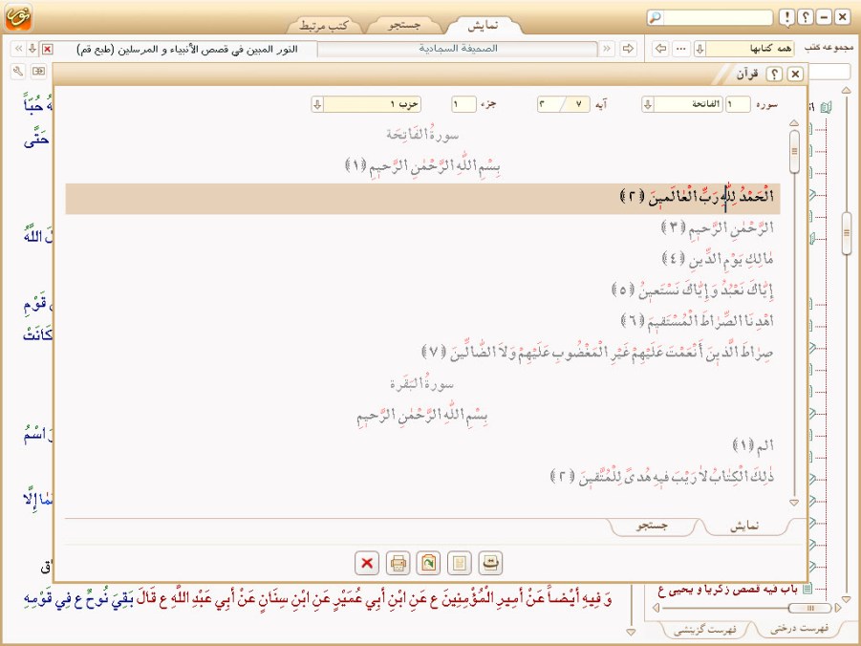The height and width of the screenshot is (646, 861).
Task: Select verse الم (١) of al-Baqarah
Action: [753, 445]
